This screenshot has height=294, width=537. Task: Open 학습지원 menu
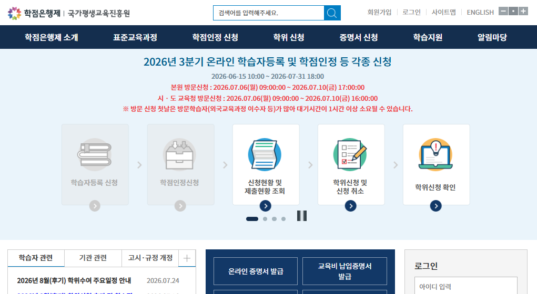click(x=428, y=37)
